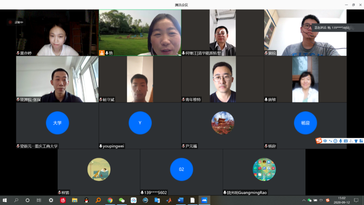
Task: Open the Sogou toolbox grid icon
Action: point(361,141)
